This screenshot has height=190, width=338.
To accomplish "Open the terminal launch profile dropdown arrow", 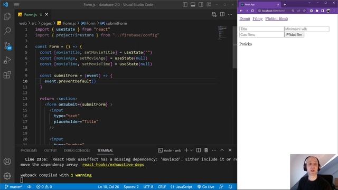I will [191, 150].
